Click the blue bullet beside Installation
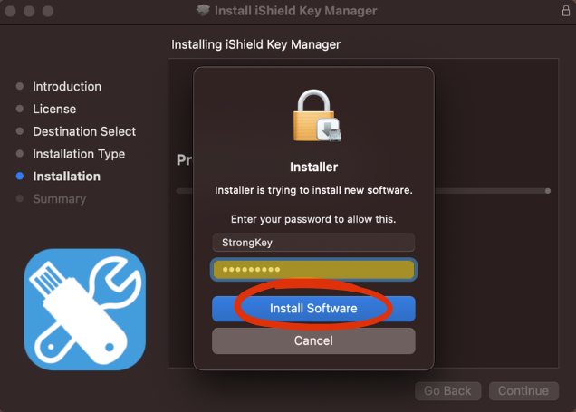Viewport: 576px width, 412px height. click(20, 177)
